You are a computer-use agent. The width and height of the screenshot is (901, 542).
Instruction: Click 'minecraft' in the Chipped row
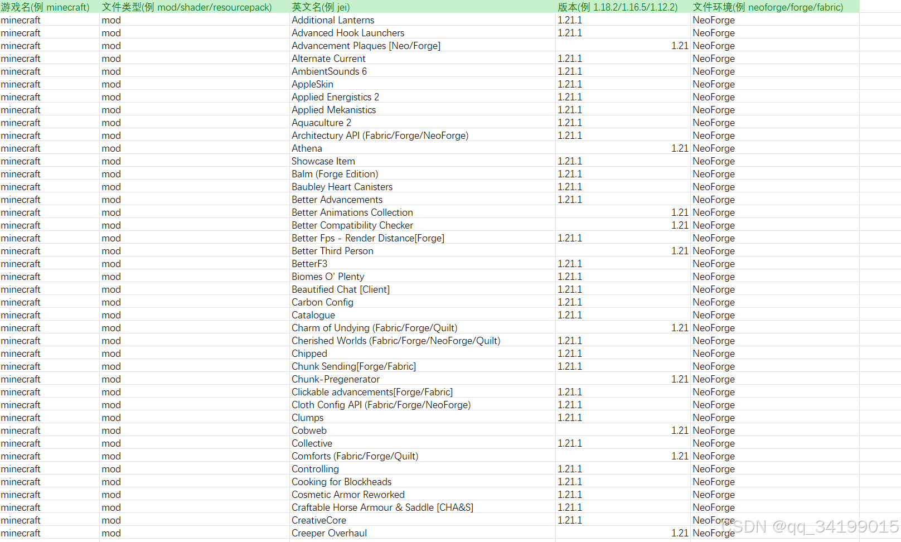pos(50,354)
